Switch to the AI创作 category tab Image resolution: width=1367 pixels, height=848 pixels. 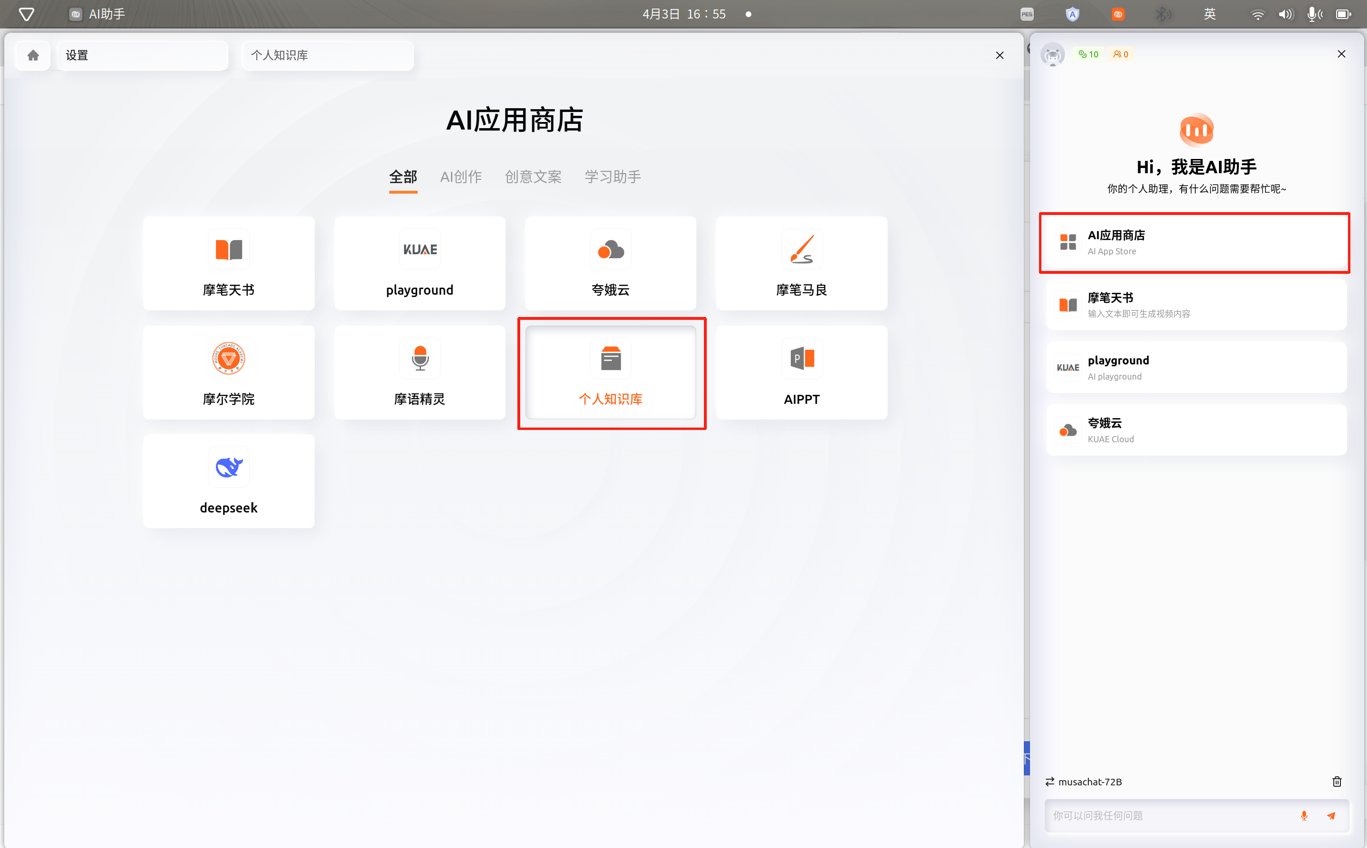[x=460, y=177]
